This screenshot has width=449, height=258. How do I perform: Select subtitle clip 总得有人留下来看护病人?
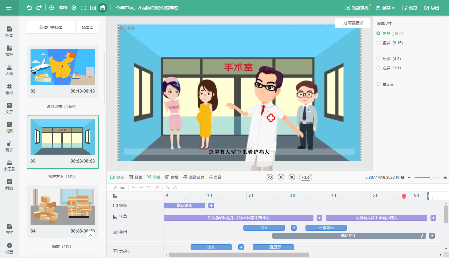(376, 218)
